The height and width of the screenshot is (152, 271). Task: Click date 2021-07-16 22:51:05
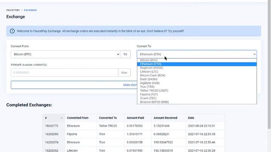coord(202,134)
